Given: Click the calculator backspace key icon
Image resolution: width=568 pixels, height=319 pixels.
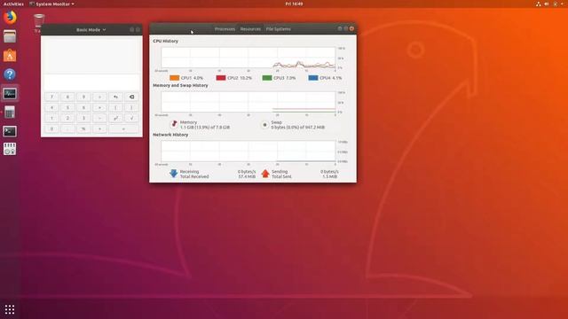Looking at the screenshot, I should click(x=131, y=97).
